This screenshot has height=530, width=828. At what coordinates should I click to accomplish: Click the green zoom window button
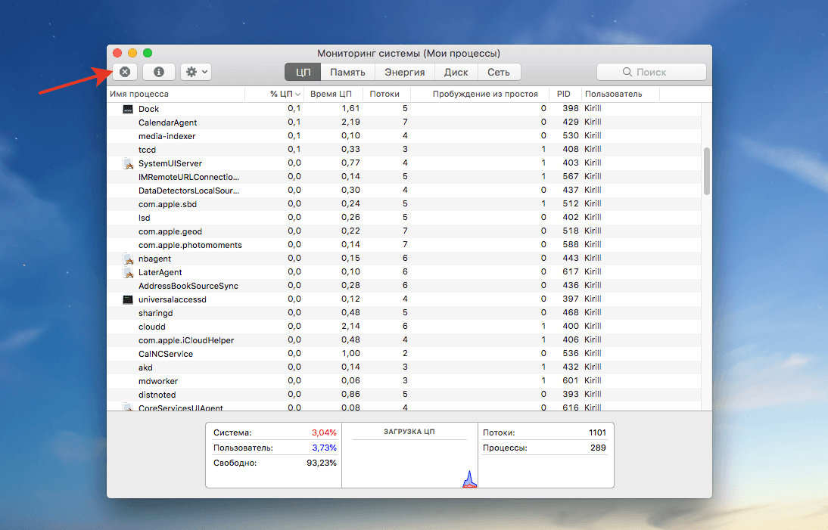pos(148,53)
